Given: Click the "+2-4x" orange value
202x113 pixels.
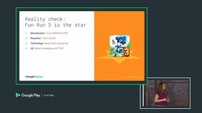Looking at the screenshot, I should (x=49, y=33).
